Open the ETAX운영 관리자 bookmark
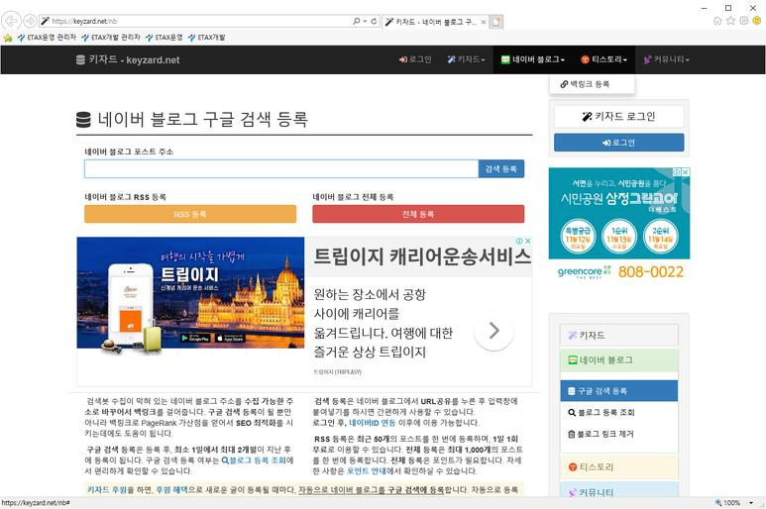Screen dimensions: 766x509 click(x=47, y=37)
